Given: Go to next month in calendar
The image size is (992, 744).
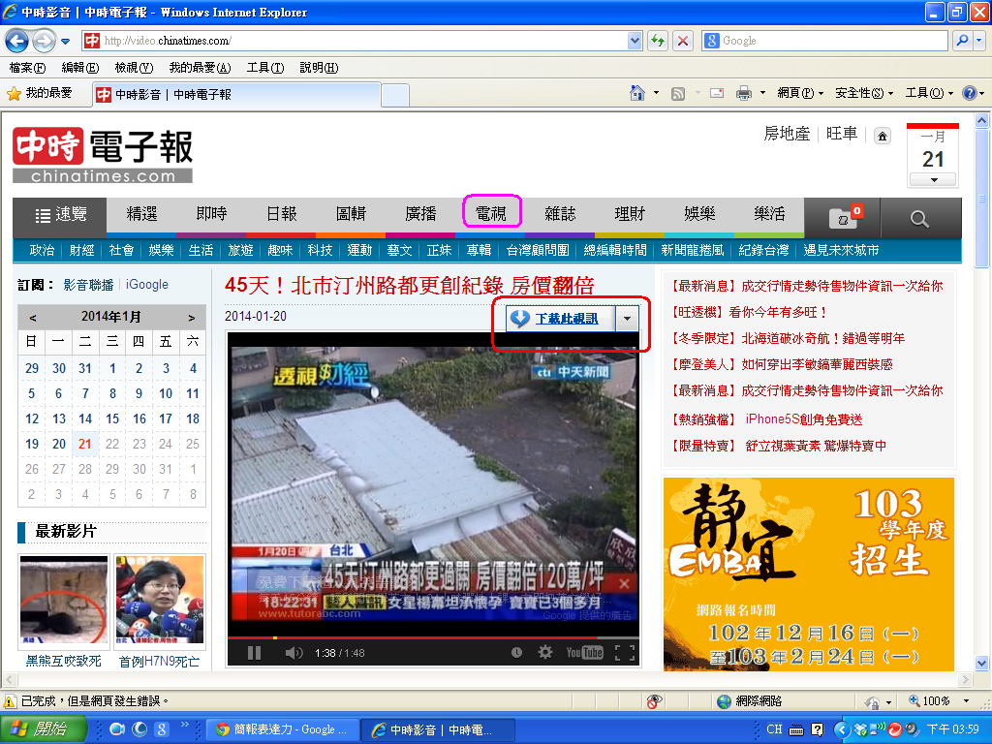Looking at the screenshot, I should 192,318.
